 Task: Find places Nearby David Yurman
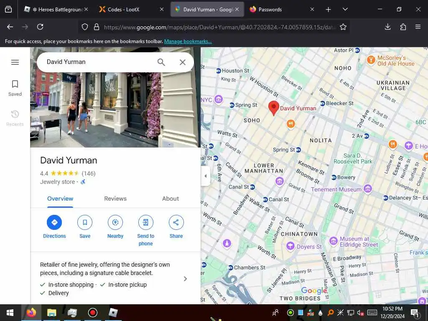coord(115,227)
